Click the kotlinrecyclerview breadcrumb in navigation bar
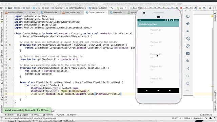This screenshot has width=217, height=122. coord(76,8)
